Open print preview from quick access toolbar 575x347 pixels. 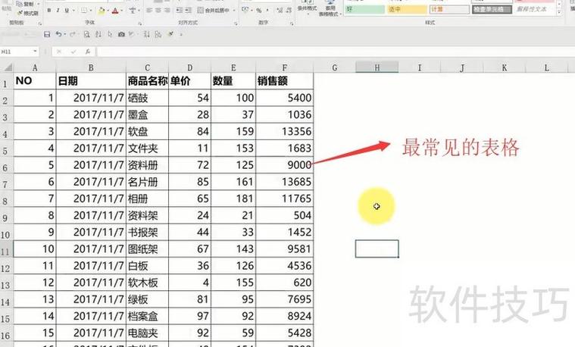[86, 35]
